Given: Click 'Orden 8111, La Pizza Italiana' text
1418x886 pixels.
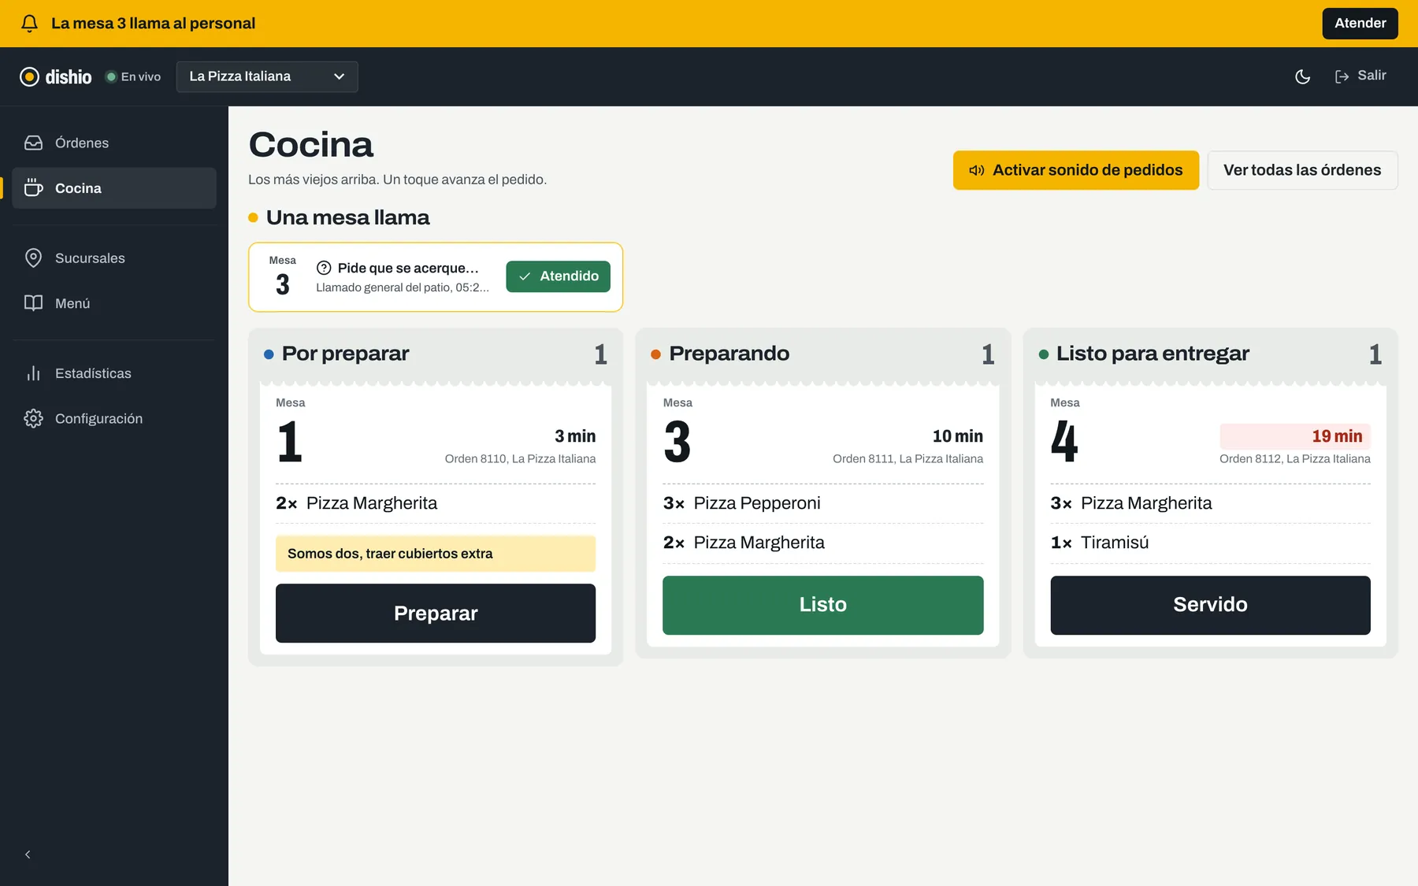Looking at the screenshot, I should (x=908, y=458).
